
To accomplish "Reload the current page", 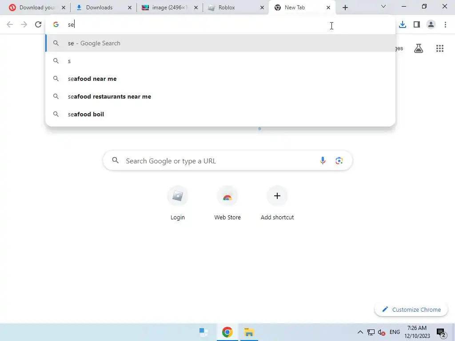I will (38, 25).
